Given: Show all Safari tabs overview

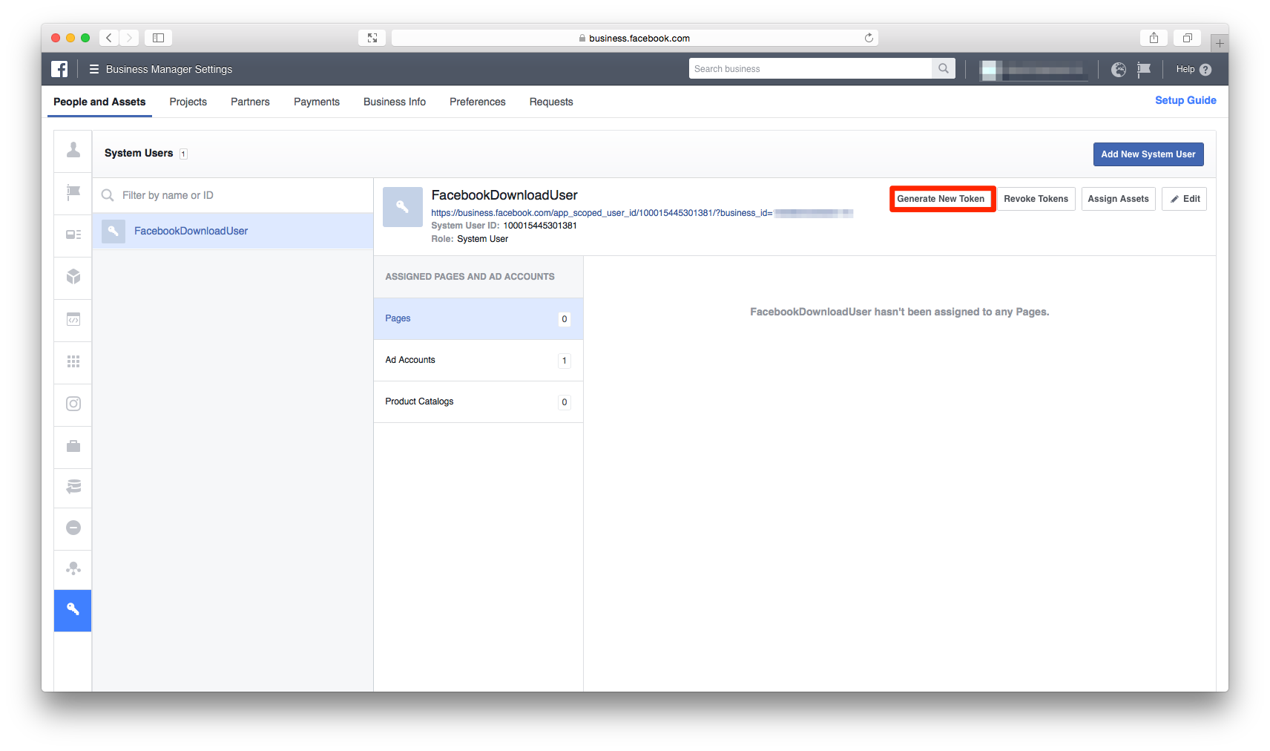Looking at the screenshot, I should [1187, 38].
